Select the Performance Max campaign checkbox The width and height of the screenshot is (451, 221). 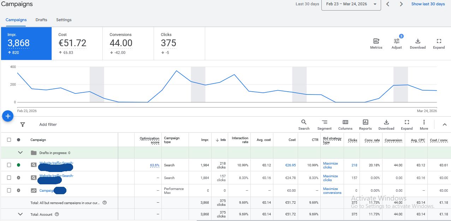pos(9,190)
